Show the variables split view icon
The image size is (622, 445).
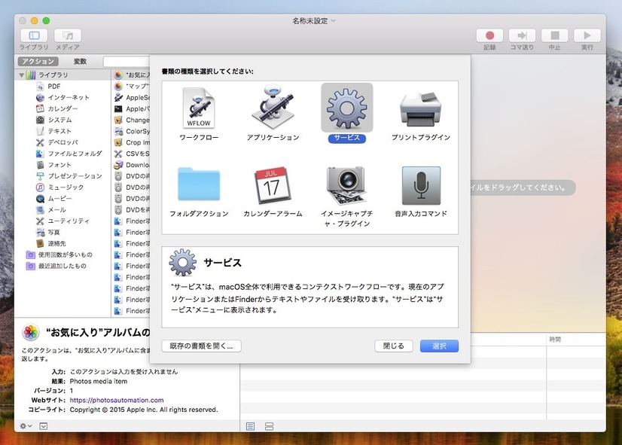270,426
